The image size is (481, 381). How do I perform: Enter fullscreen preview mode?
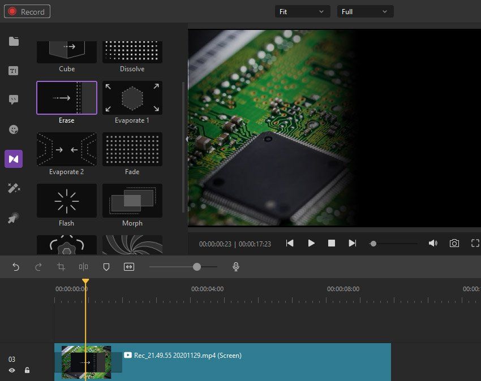click(475, 244)
